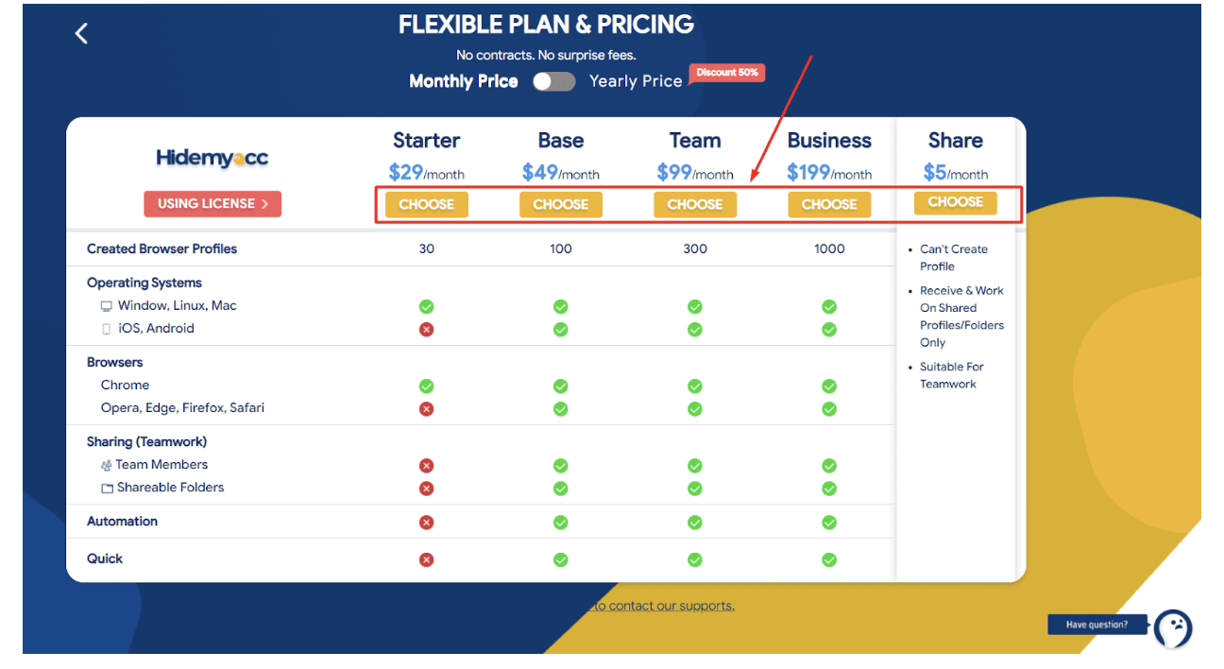
Task: Choose the Starter plan
Action: tap(427, 204)
